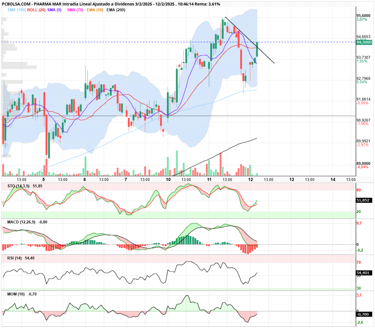Click the MACD (12,26,9) indicator label
Image resolution: width=375 pixels, height=328 pixels.
[x=21, y=222]
